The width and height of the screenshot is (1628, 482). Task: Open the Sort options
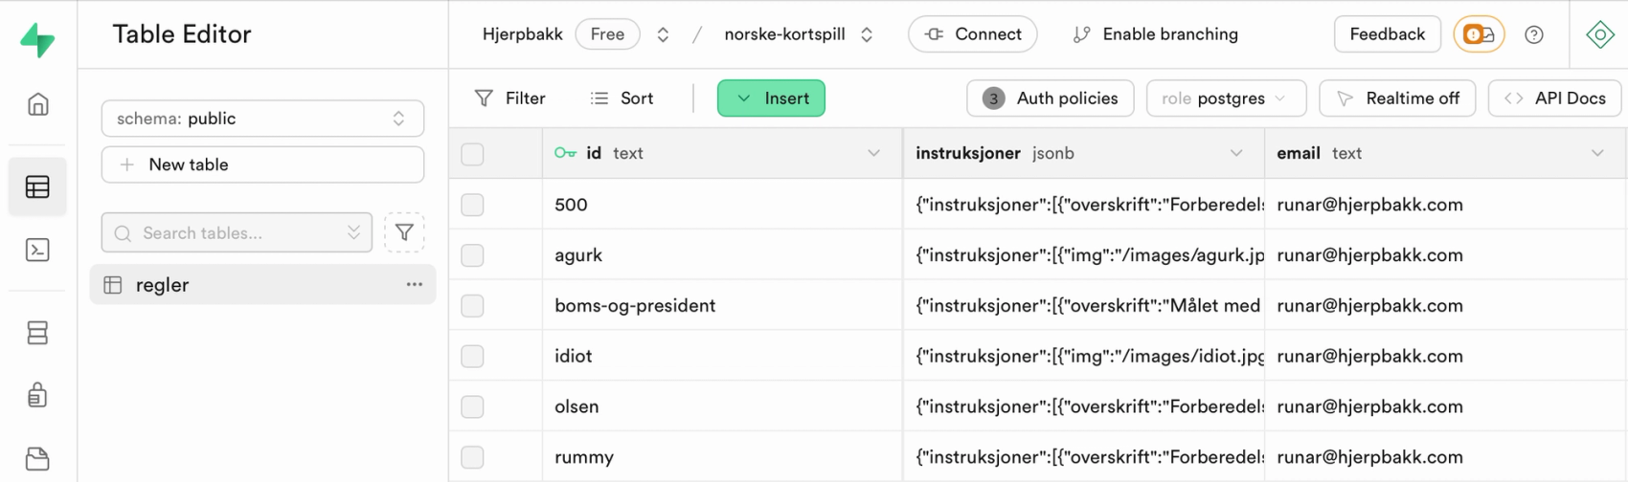click(622, 99)
